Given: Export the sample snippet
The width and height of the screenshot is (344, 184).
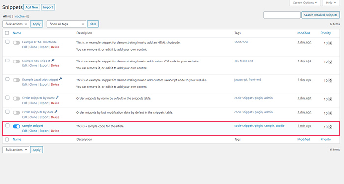Looking at the screenshot, I should (x=44, y=131).
